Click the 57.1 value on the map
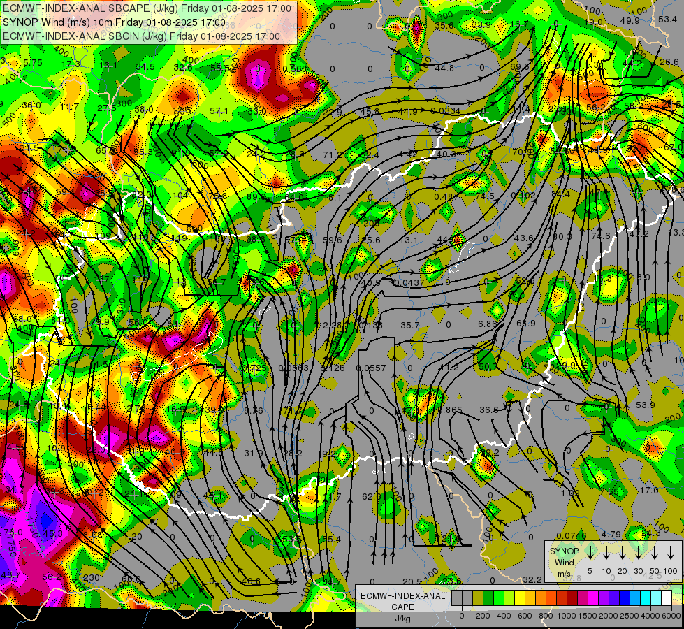This screenshot has height=629, width=684. point(219,111)
